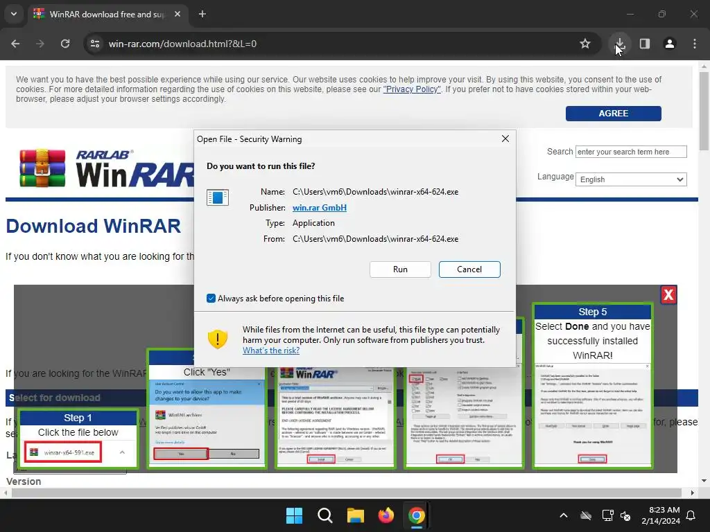Click the search term input field
The width and height of the screenshot is (710, 532).
(x=631, y=152)
